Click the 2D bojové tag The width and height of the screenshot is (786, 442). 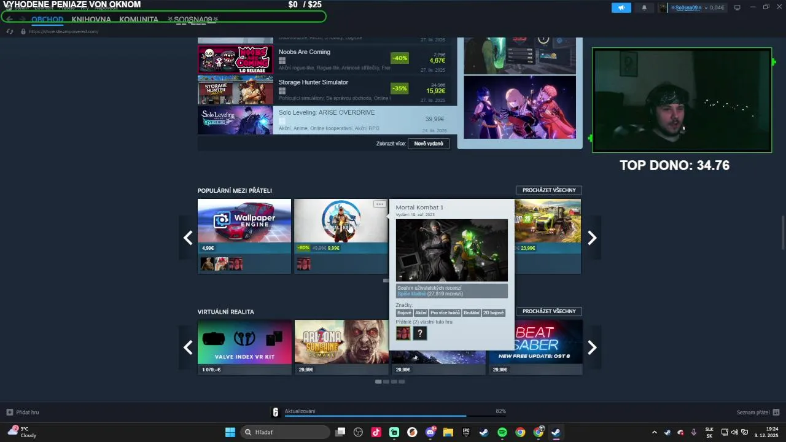(x=494, y=313)
